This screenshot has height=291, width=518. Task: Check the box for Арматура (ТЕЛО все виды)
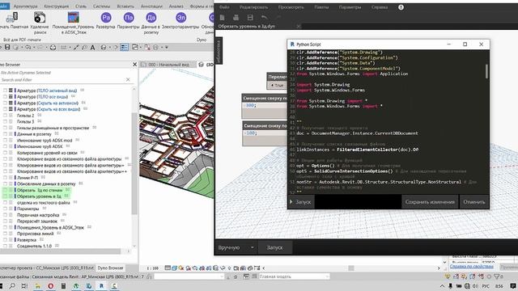pyautogui.click(x=5, y=96)
